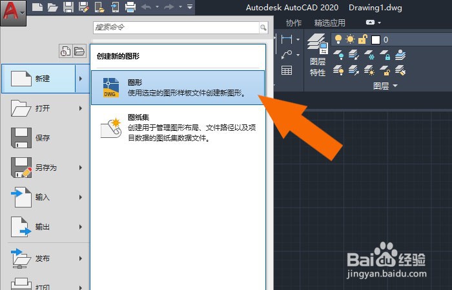The height and width of the screenshot is (290, 452).
Task: Click Thaw All Layers sun icon
Action: 369,70
